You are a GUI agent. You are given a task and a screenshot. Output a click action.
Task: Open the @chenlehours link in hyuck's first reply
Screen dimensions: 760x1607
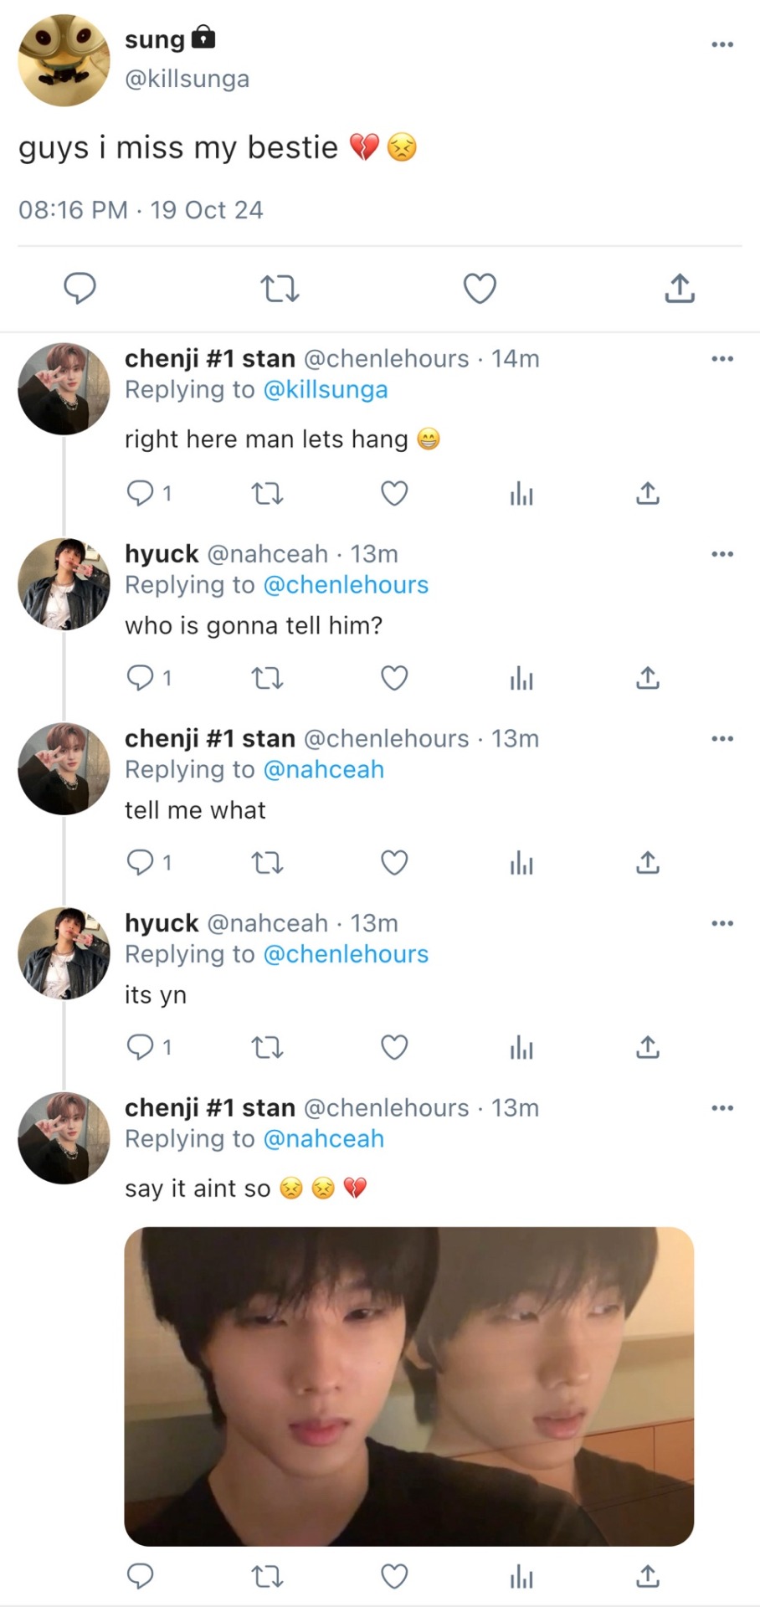click(x=346, y=585)
